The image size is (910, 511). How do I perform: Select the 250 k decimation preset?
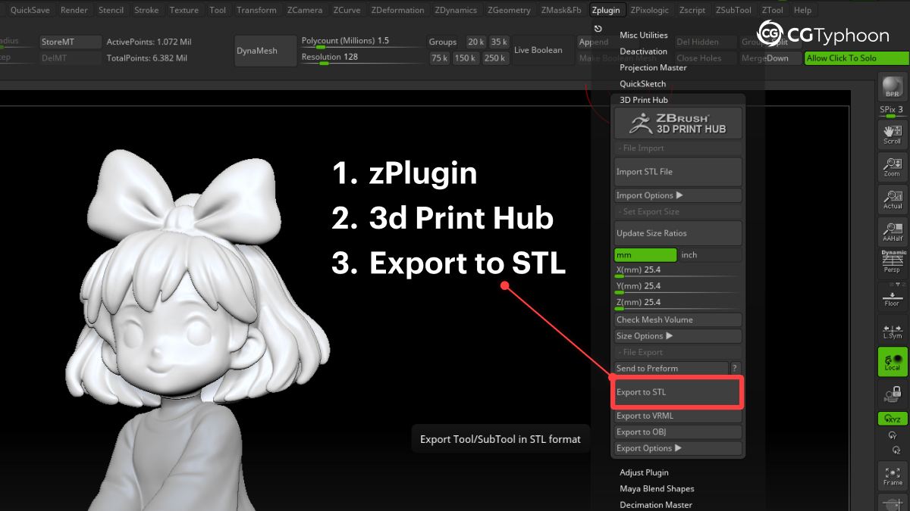tap(494, 58)
